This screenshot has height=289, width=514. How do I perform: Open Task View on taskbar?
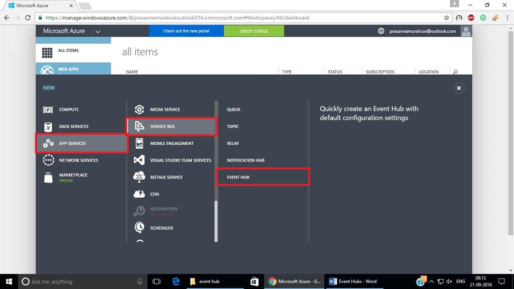click(157, 281)
